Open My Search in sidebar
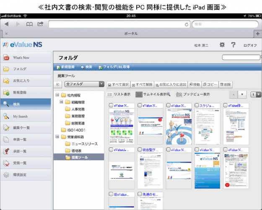 (x=26, y=116)
